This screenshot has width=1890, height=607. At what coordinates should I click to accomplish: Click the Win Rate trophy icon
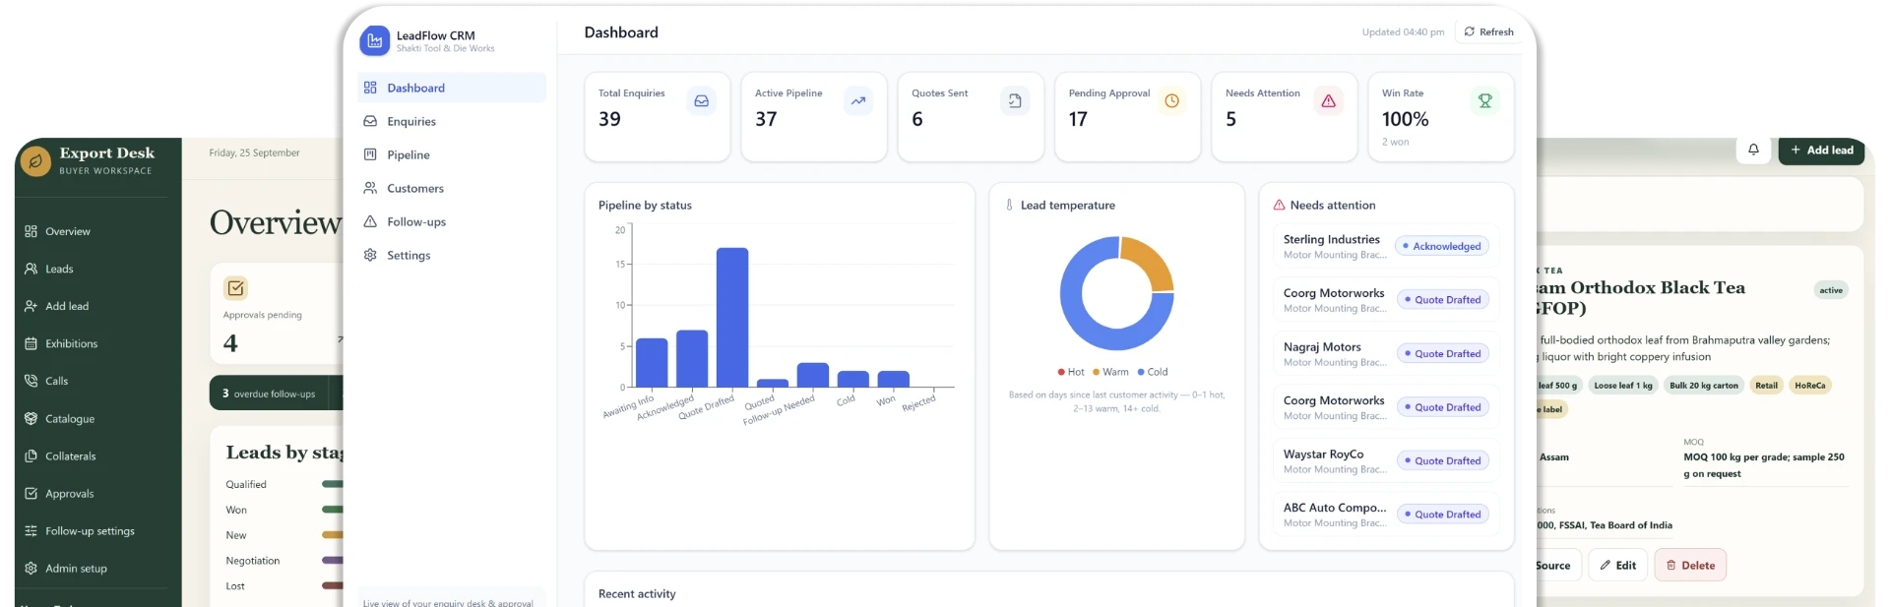tap(1484, 100)
